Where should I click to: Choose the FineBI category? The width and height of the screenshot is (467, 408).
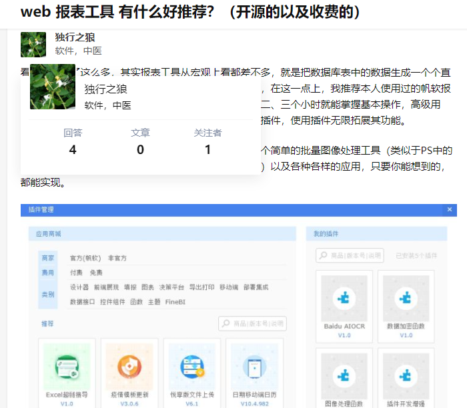point(175,302)
